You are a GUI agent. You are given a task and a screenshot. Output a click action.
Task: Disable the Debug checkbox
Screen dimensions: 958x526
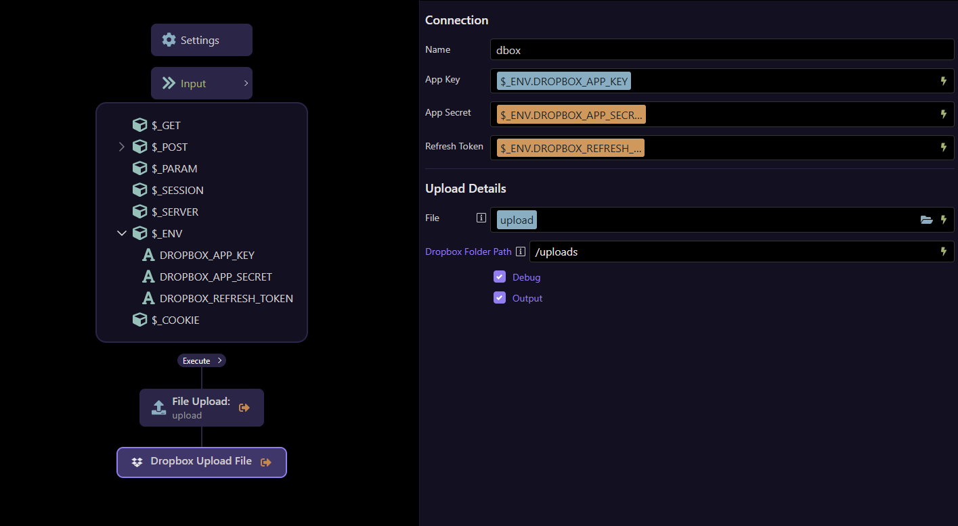point(500,277)
